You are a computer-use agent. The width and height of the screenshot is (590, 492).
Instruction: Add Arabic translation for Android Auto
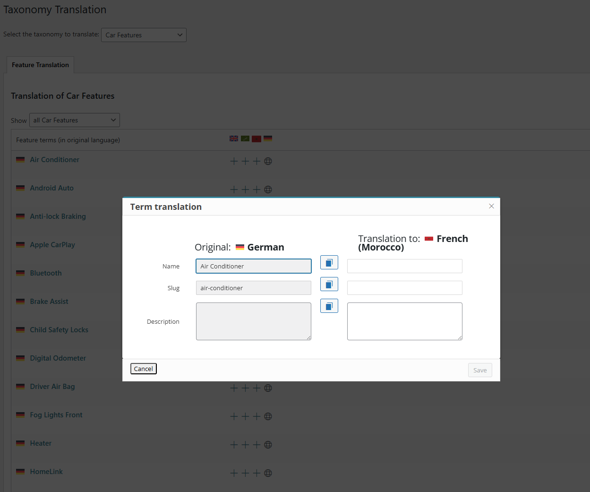245,190
